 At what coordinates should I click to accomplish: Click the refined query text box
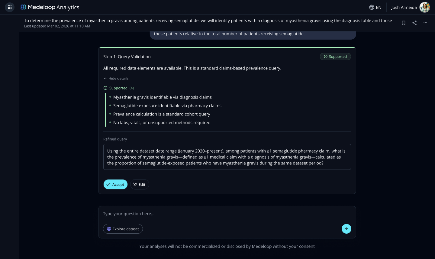(227, 157)
